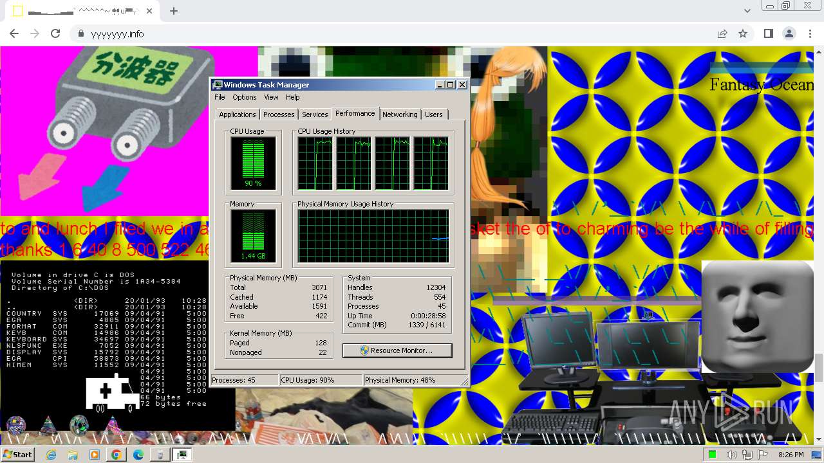Open the Windows Start menu

[x=17, y=454]
